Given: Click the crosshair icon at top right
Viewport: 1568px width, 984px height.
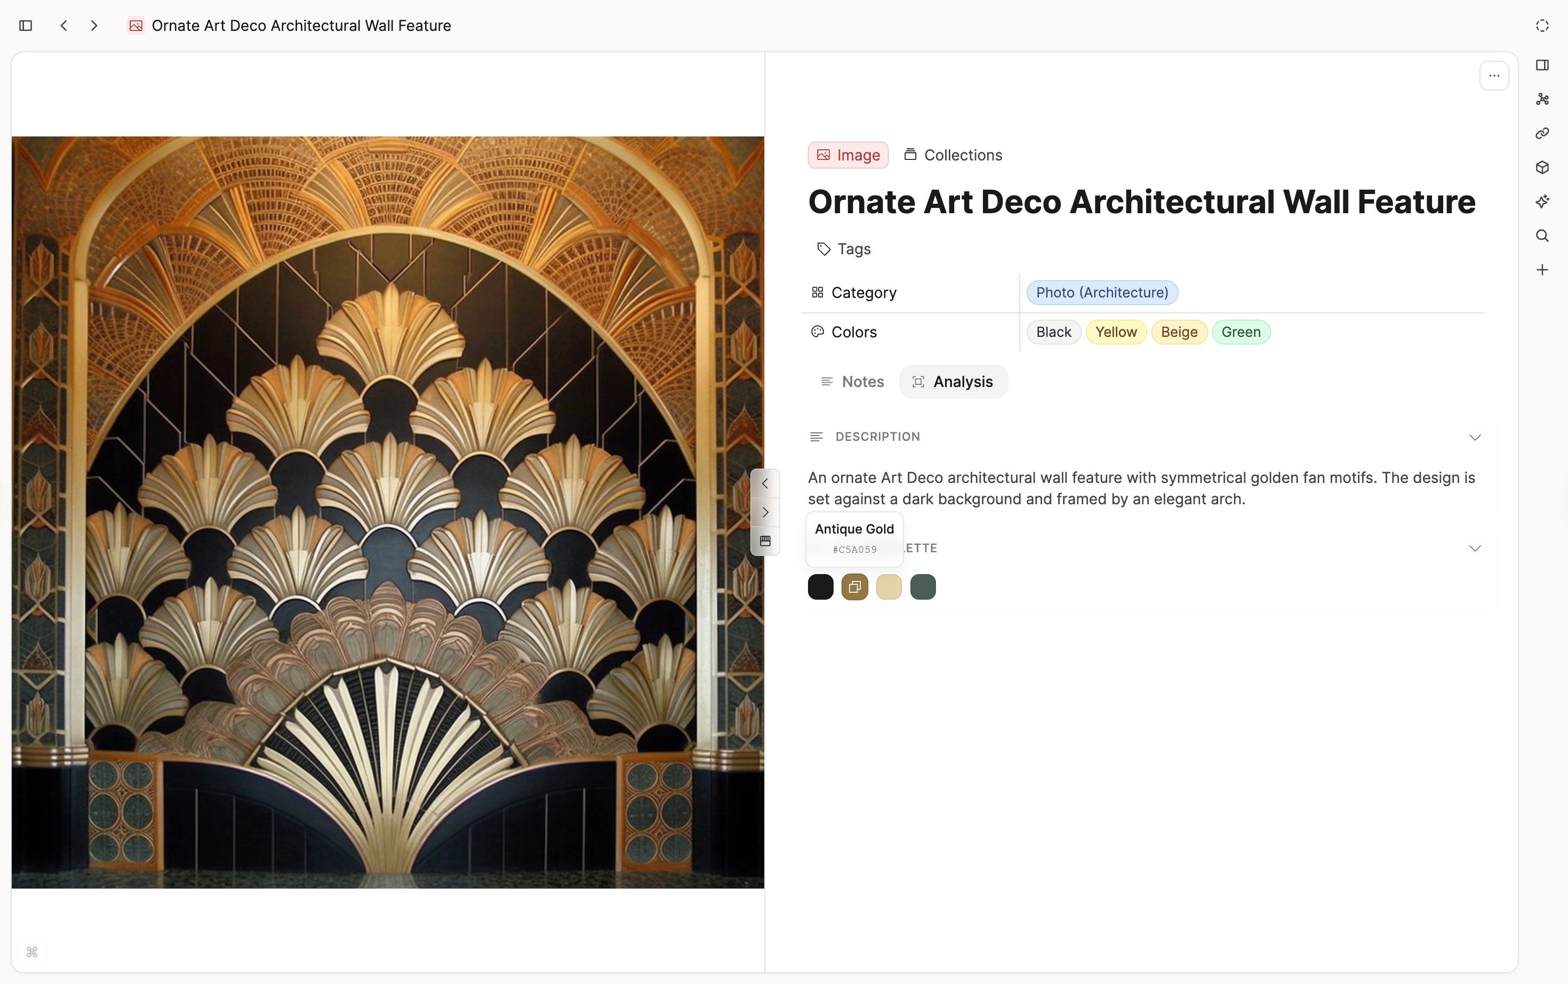Looking at the screenshot, I should click(x=1542, y=26).
